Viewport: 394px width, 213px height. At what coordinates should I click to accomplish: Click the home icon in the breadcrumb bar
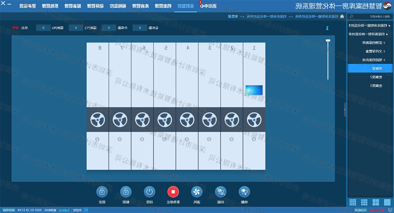(x=342, y=17)
